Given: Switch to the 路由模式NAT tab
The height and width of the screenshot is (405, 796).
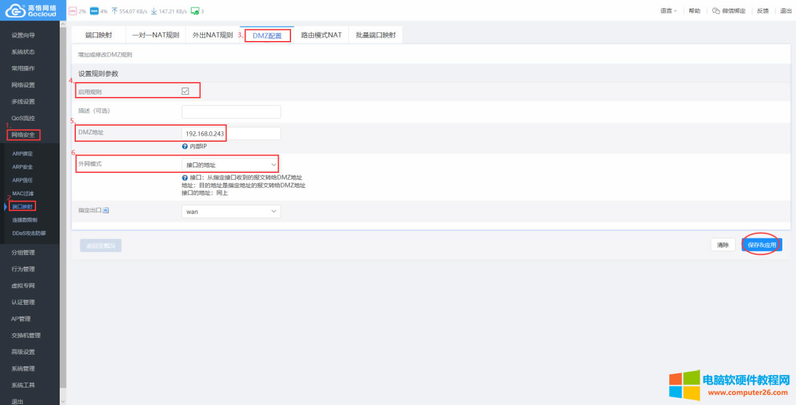Looking at the screenshot, I should tap(322, 35).
